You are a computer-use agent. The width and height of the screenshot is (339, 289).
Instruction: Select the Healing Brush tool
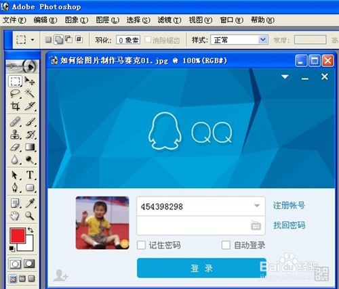point(16,122)
